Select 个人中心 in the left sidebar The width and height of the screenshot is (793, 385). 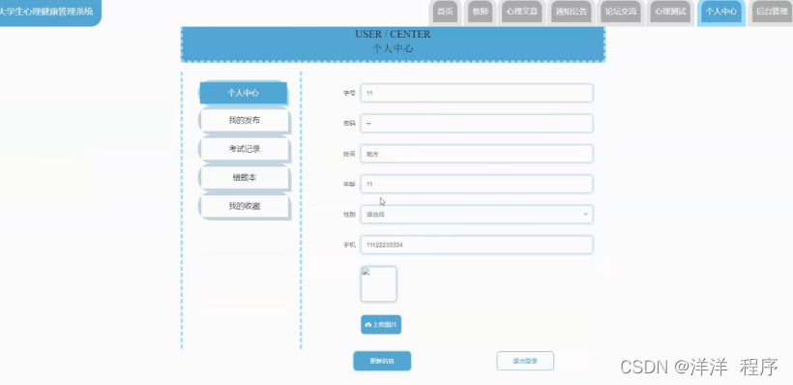[x=244, y=93]
